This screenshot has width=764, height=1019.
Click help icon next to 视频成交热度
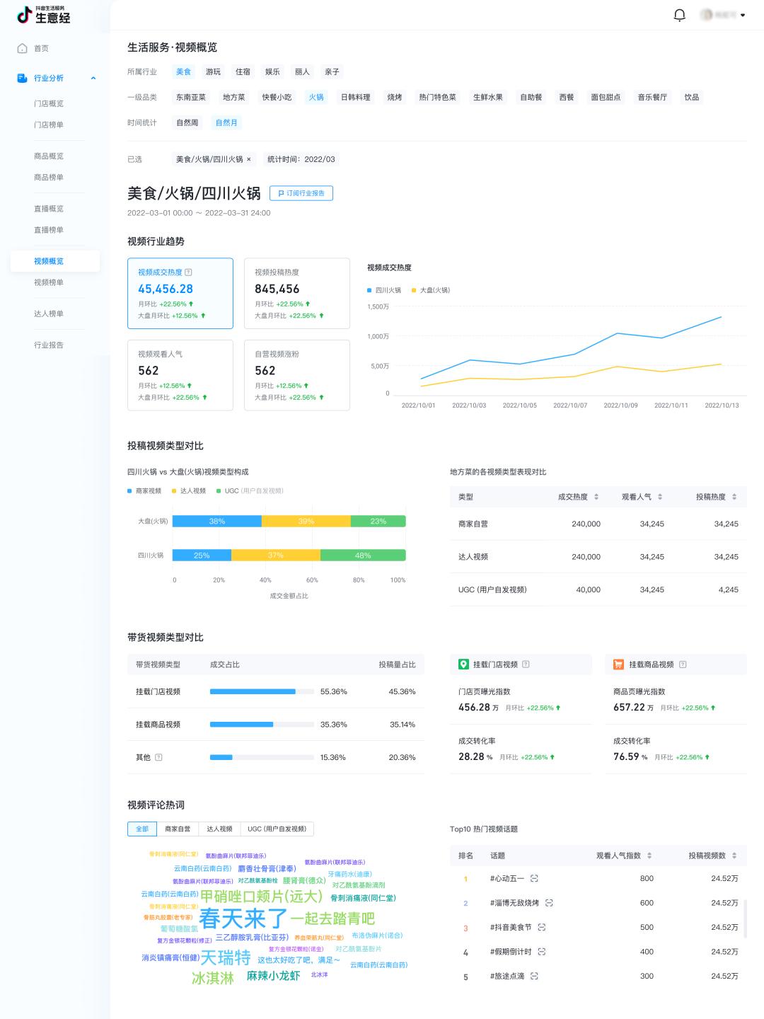[188, 272]
